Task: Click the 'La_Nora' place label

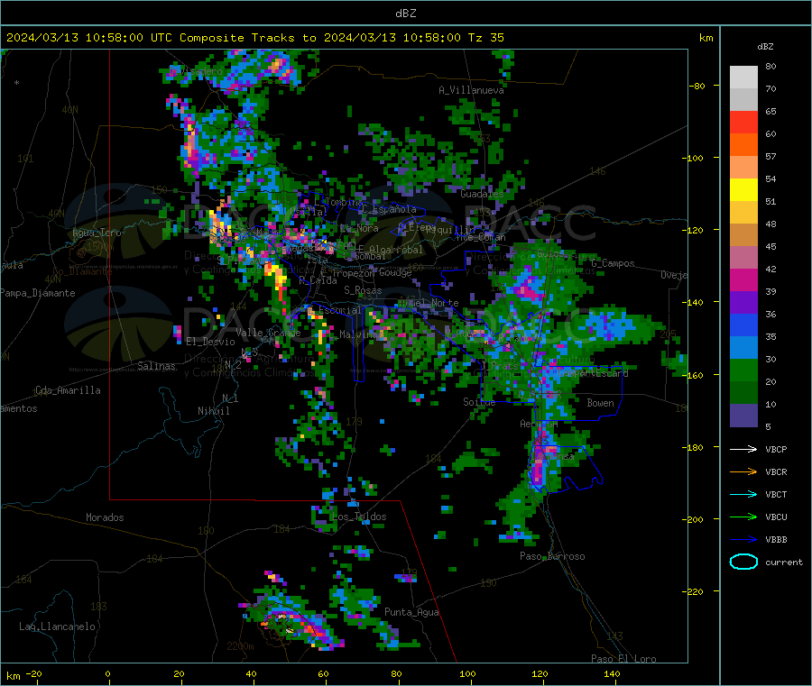Action: pyautogui.click(x=359, y=228)
